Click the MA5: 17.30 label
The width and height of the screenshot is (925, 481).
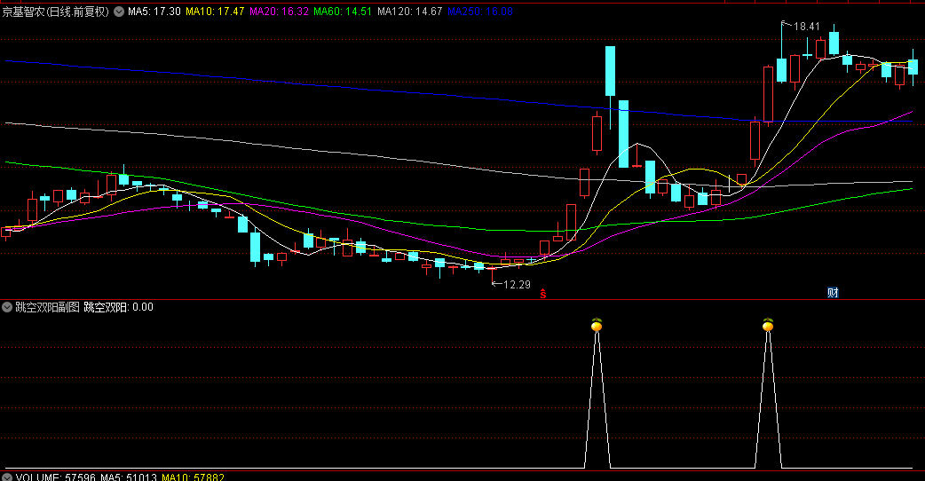154,12
